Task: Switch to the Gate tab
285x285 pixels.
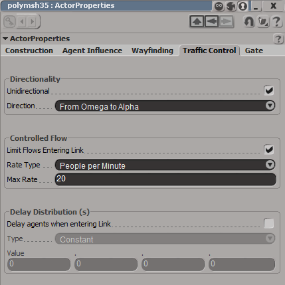Action: [254, 50]
